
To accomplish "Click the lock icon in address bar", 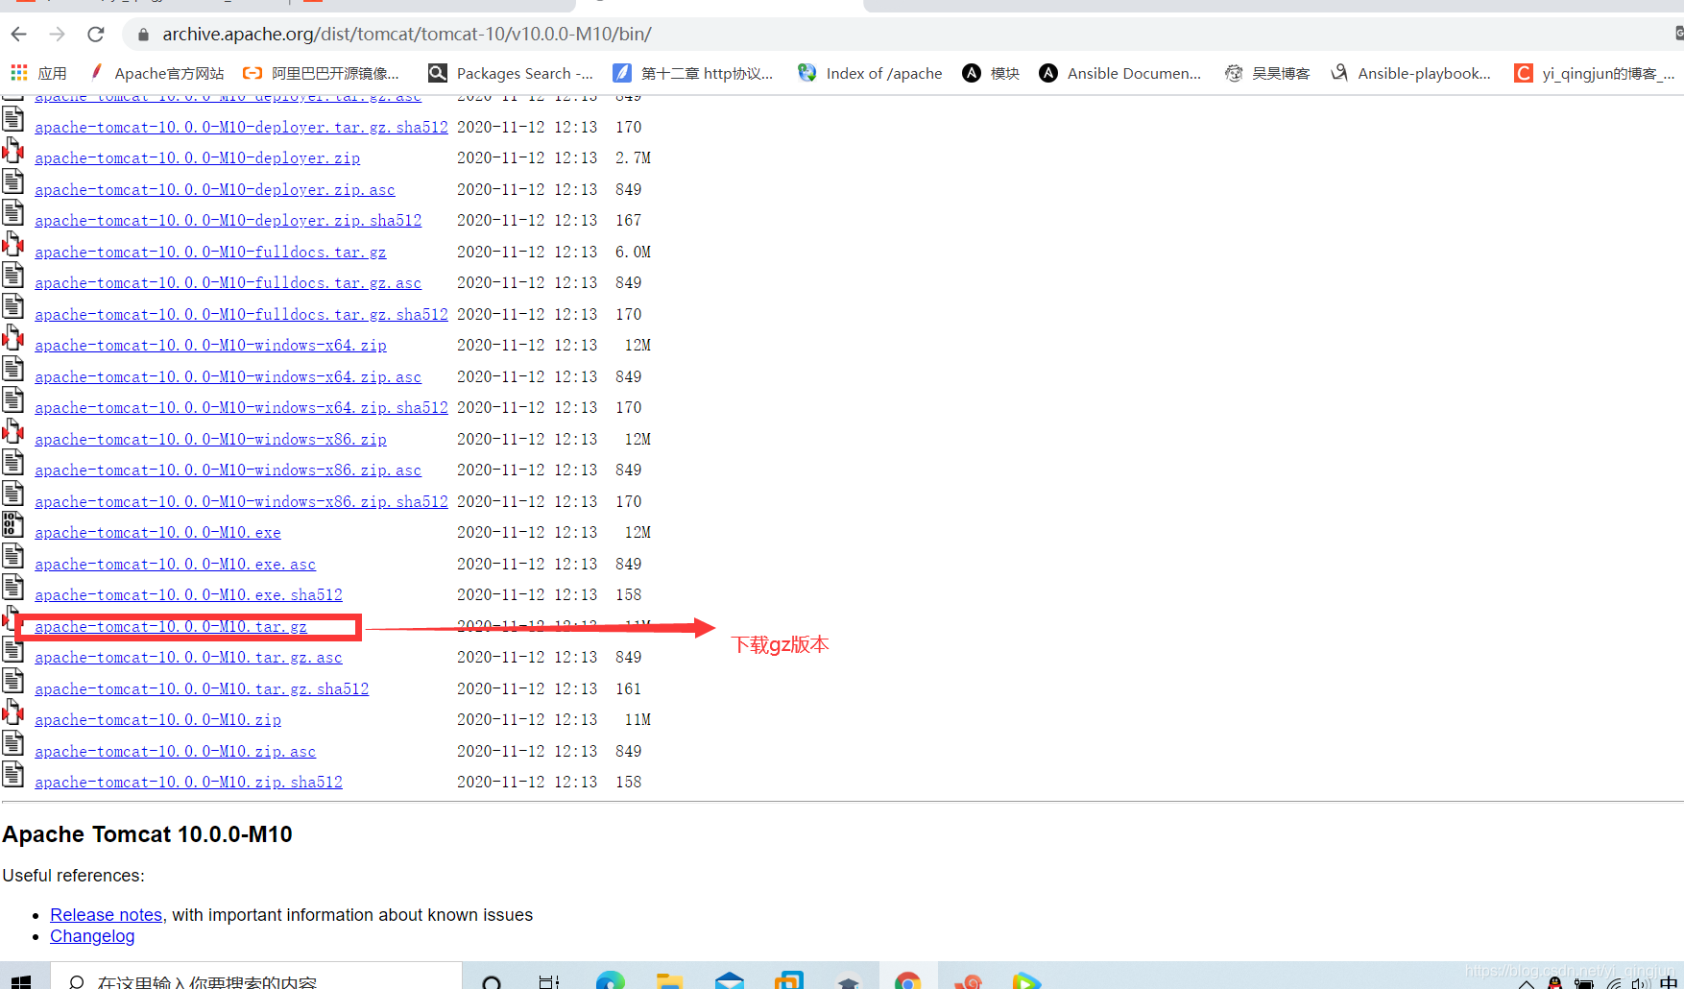I will click(x=143, y=35).
